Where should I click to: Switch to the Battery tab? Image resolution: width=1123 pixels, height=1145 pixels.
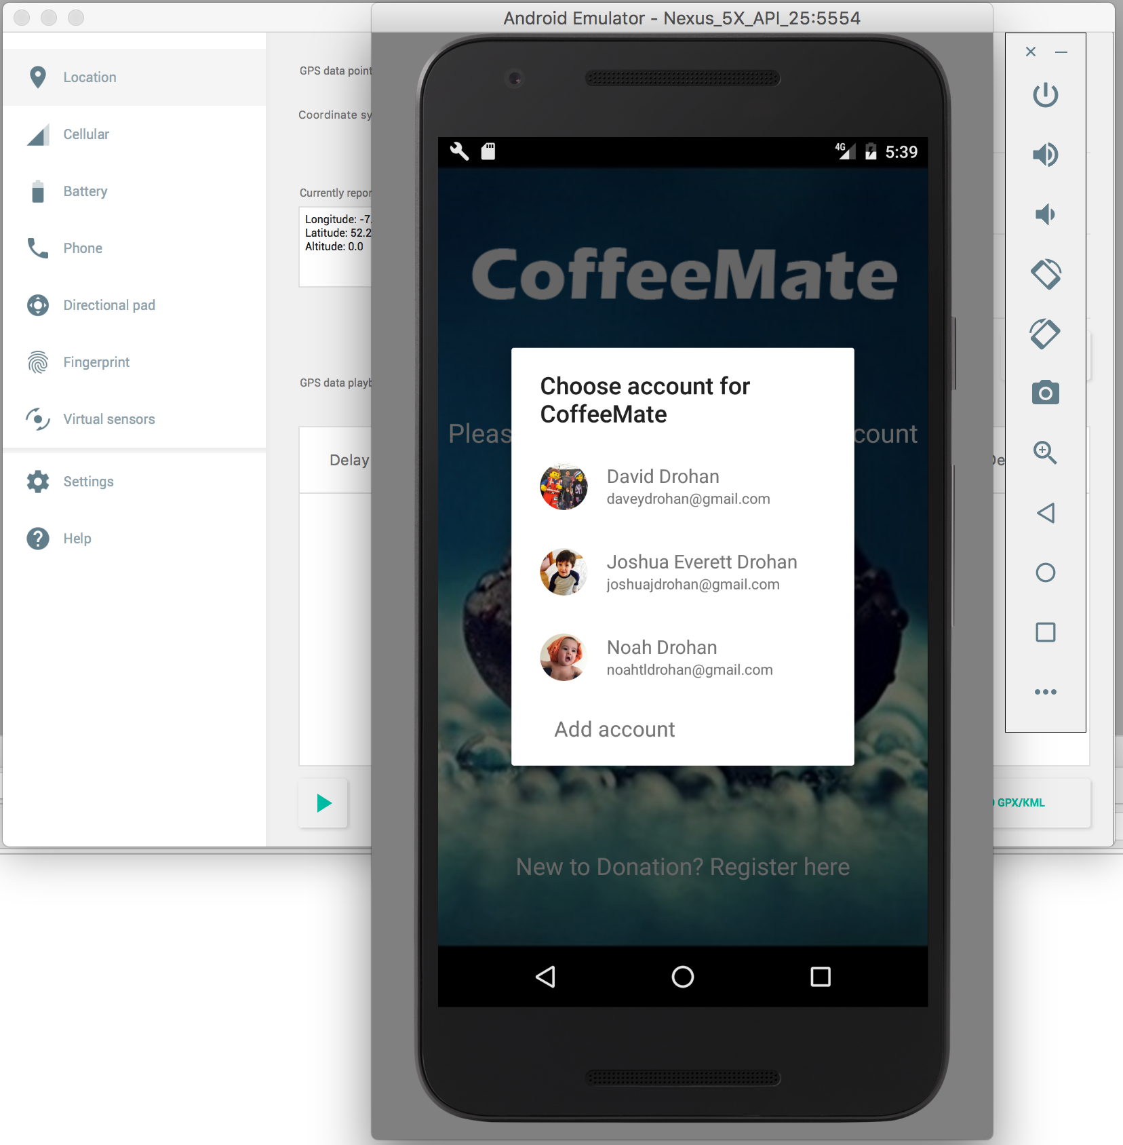point(85,191)
